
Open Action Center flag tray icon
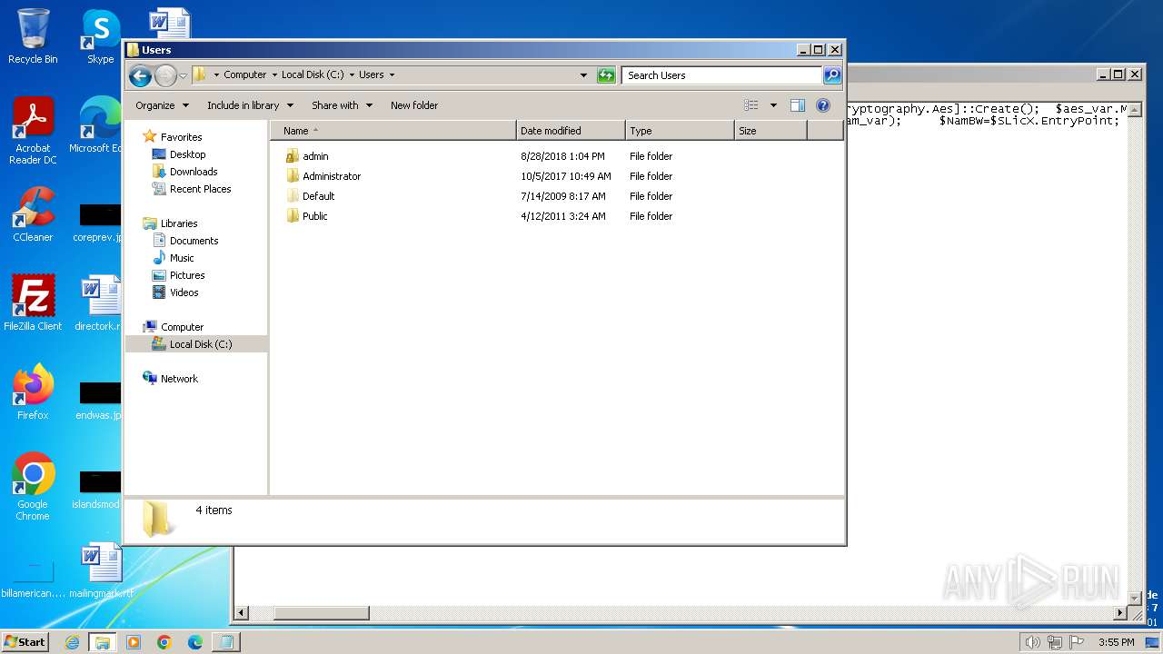(x=1076, y=642)
